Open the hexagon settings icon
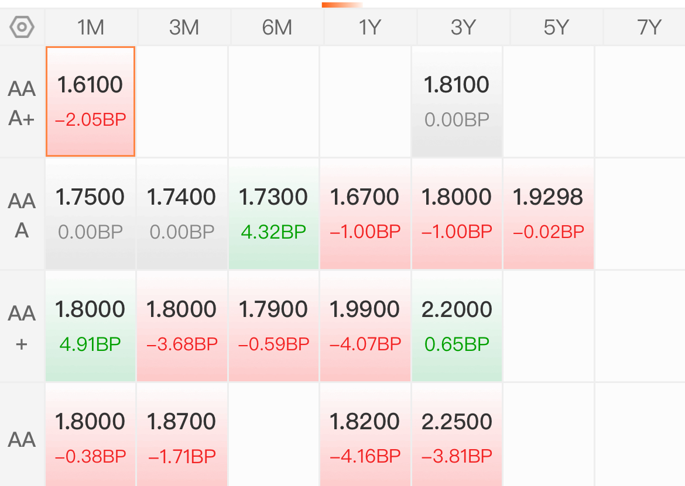 point(22,27)
